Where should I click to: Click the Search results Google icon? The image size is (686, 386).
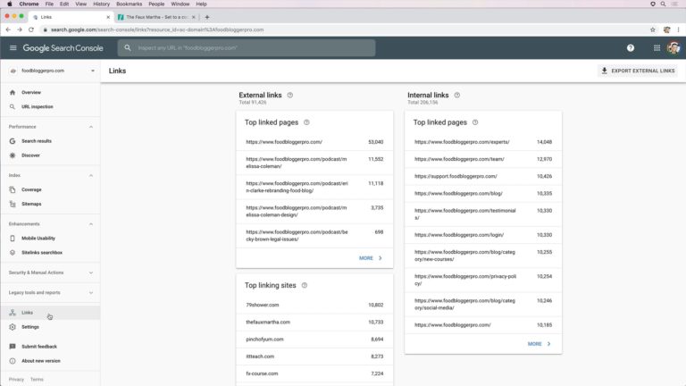(x=13, y=141)
